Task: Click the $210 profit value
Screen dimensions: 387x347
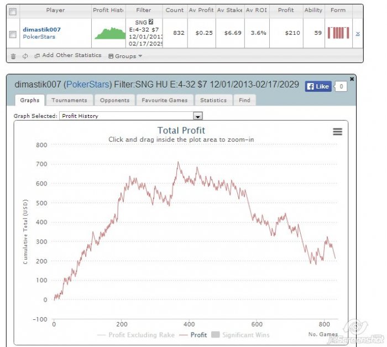Action: coord(292,33)
